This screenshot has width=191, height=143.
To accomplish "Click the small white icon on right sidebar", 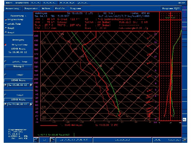I will pos(185,119).
